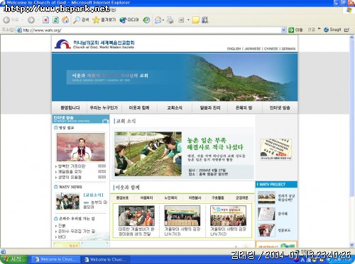
Task: Print the page using printer icon
Action: pos(170,20)
